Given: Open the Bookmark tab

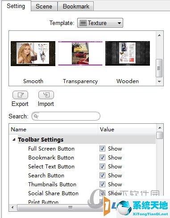Looking at the screenshot, I should click(76, 6).
